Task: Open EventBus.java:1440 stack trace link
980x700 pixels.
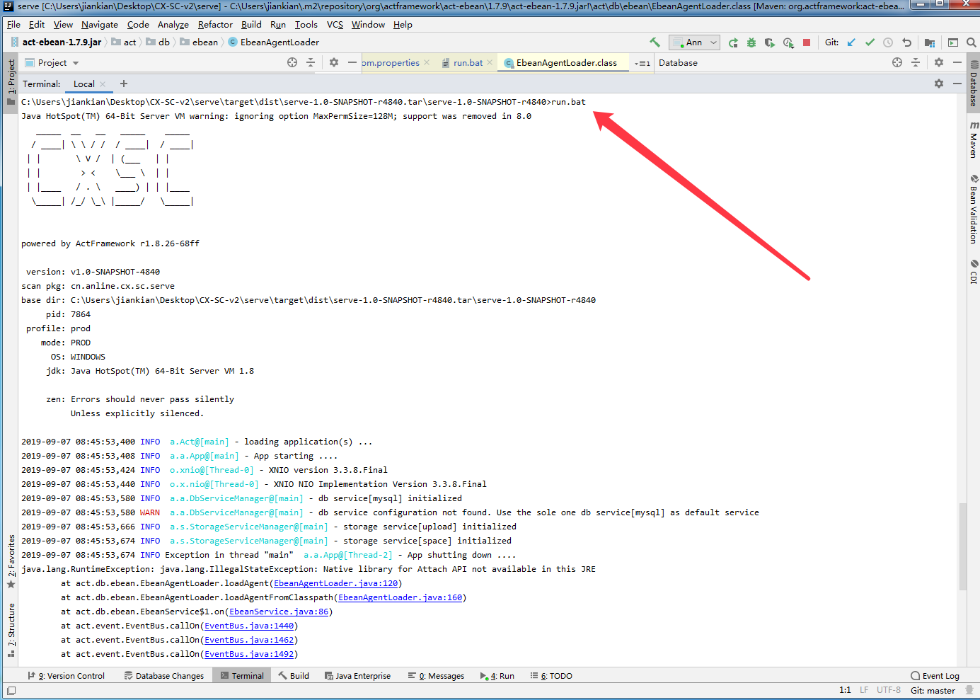Action: point(249,626)
